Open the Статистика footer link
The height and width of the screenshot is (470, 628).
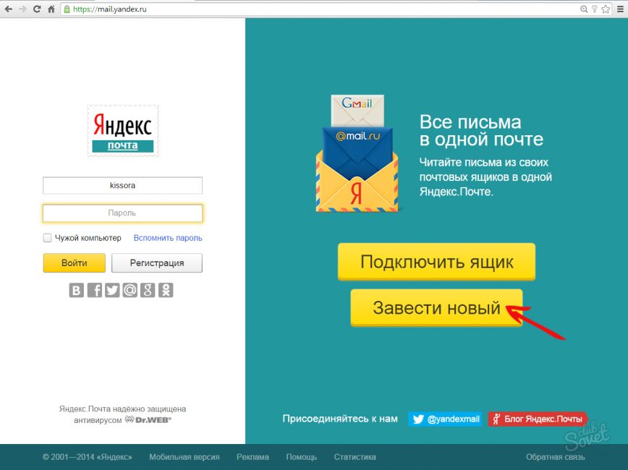click(355, 457)
